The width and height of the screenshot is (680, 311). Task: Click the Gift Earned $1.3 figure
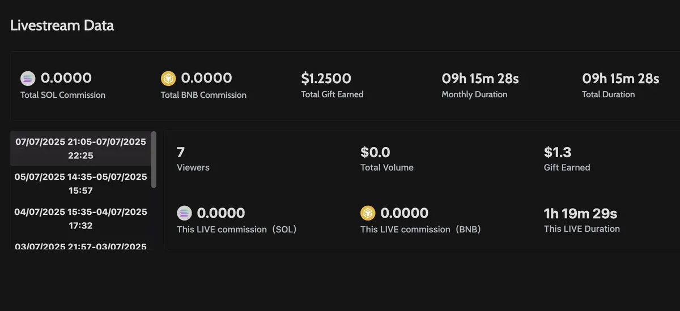[x=558, y=152]
